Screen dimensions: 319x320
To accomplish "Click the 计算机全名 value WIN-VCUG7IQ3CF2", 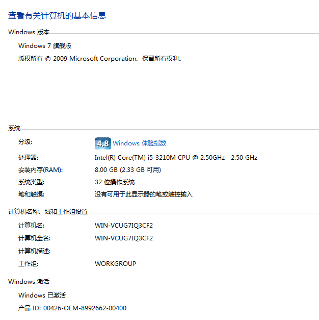I will 124,238.
